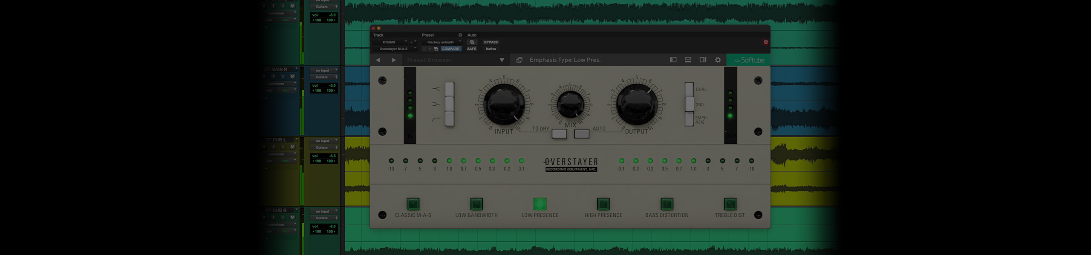Enable the AUTO output switch
The height and width of the screenshot is (255, 1091).
tap(582, 134)
